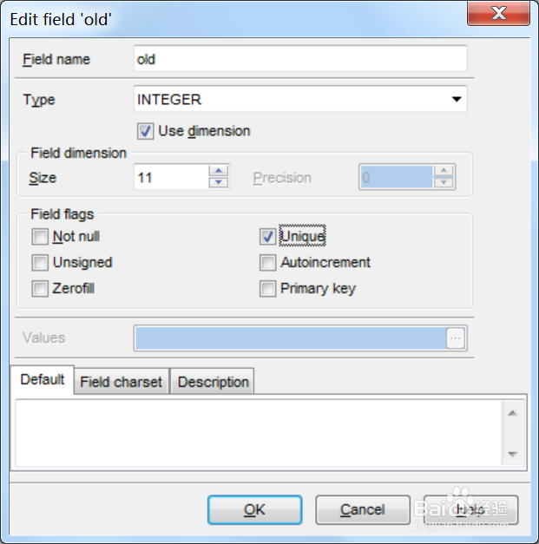This screenshot has width=539, height=544.
Task: Tick the Autoincrement checkbox
Action: tap(267, 263)
